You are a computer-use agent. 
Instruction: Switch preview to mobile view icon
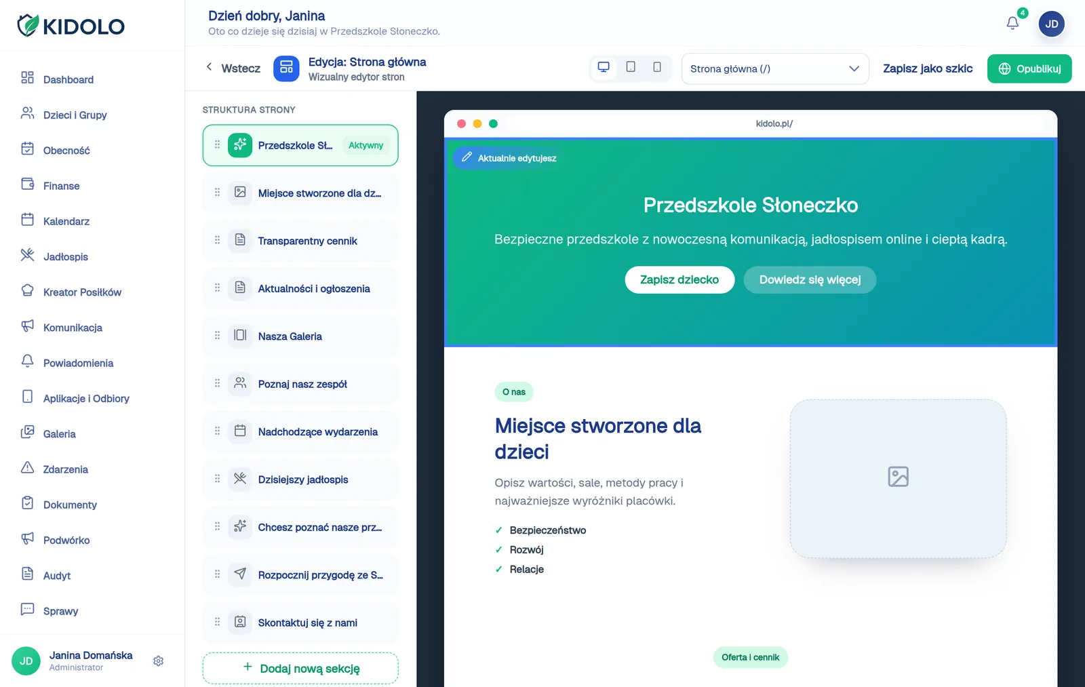(x=657, y=67)
